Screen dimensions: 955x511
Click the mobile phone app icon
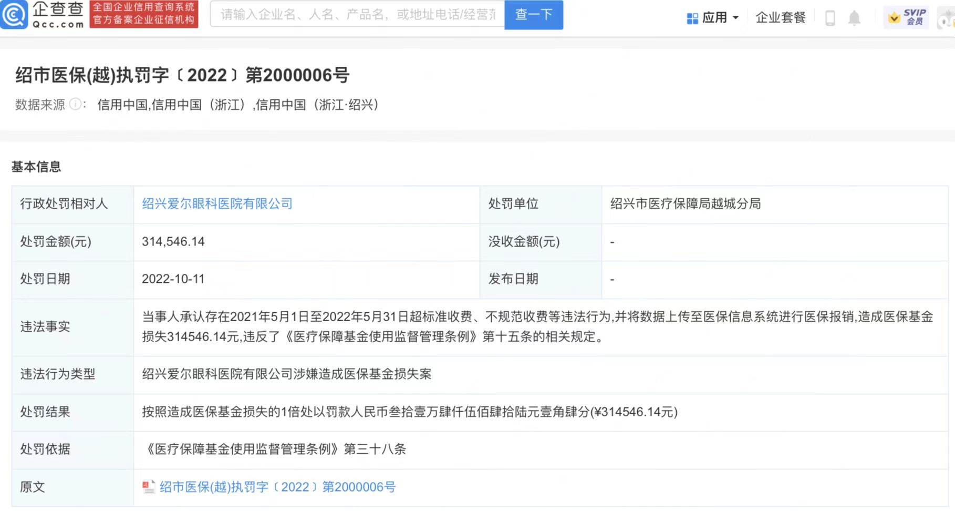click(830, 18)
